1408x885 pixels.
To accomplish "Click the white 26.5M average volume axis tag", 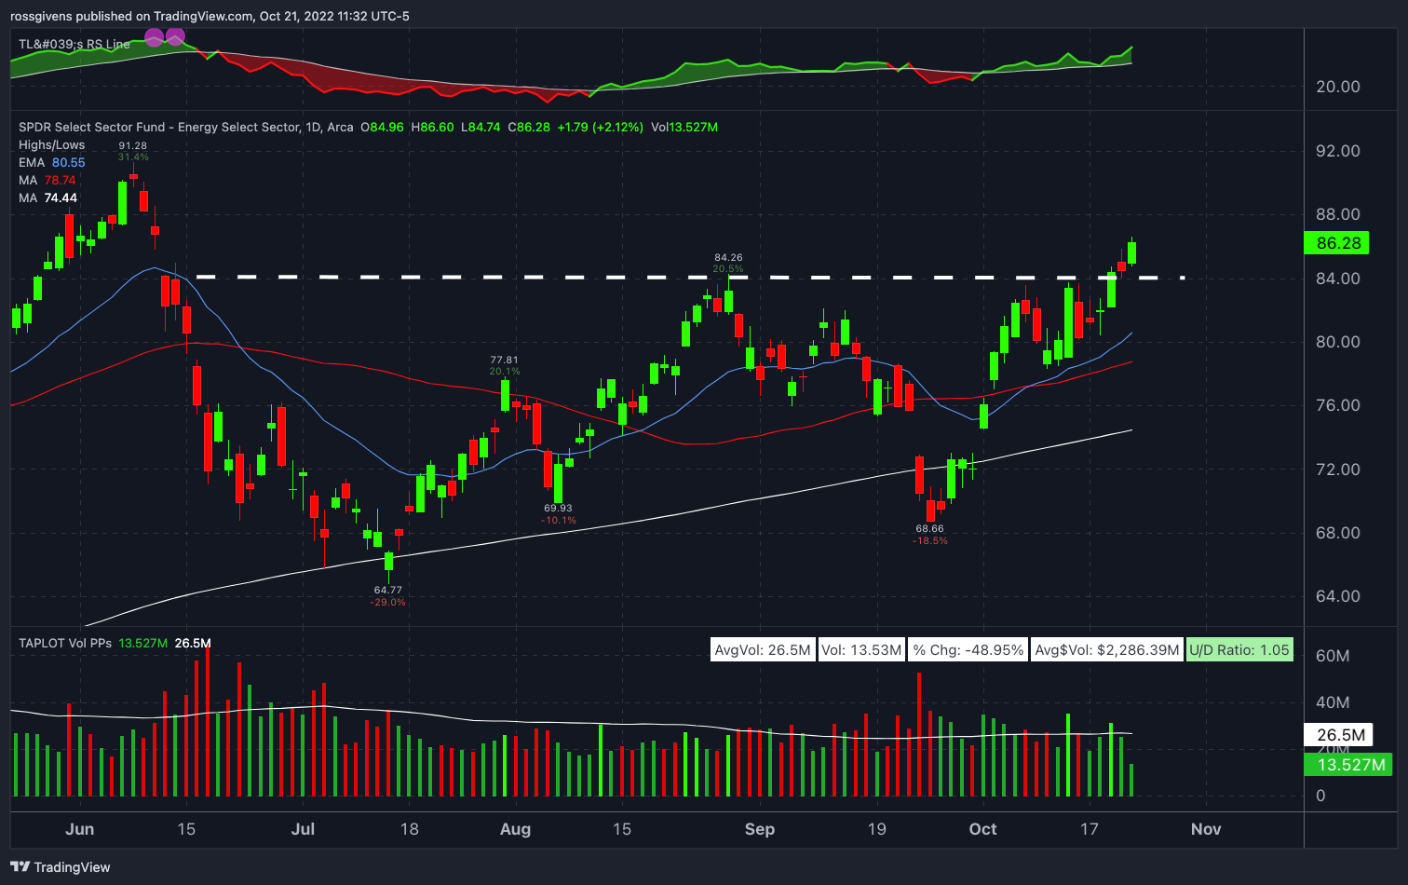I will (1338, 735).
